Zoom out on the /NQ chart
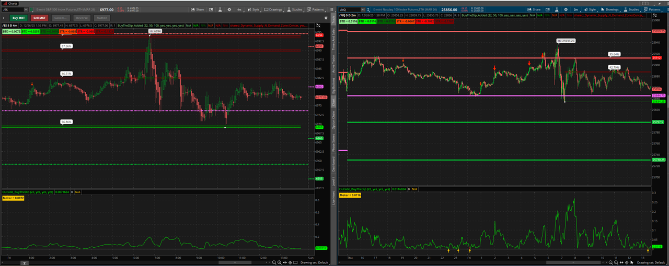The image size is (669, 266). (x=610, y=262)
